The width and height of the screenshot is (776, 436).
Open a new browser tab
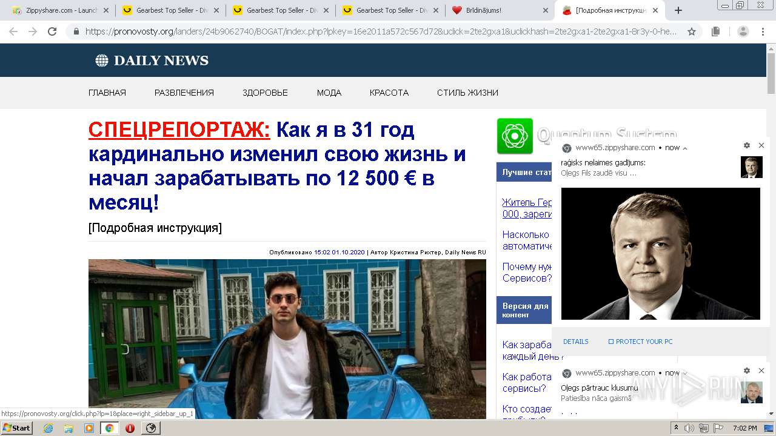pyautogui.click(x=678, y=10)
